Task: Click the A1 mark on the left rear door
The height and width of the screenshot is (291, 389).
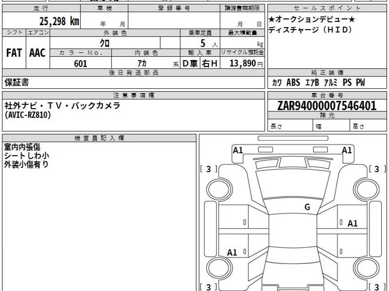Action: pos(232,253)
